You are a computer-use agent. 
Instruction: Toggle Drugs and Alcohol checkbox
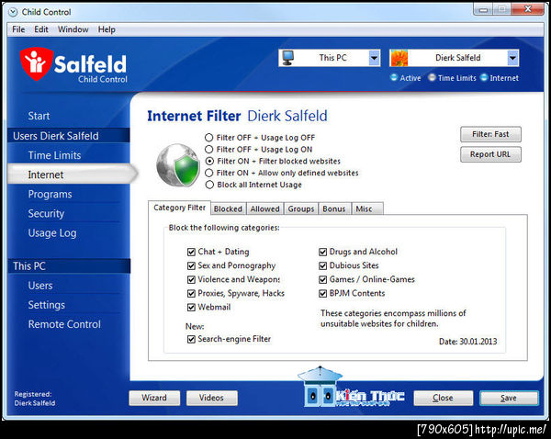[x=322, y=252]
